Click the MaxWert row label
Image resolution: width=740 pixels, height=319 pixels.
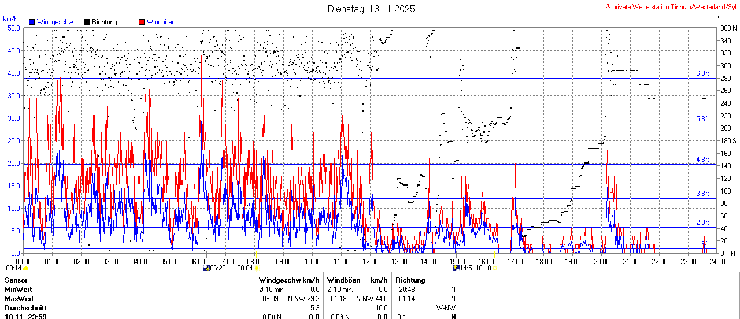coord(19,298)
